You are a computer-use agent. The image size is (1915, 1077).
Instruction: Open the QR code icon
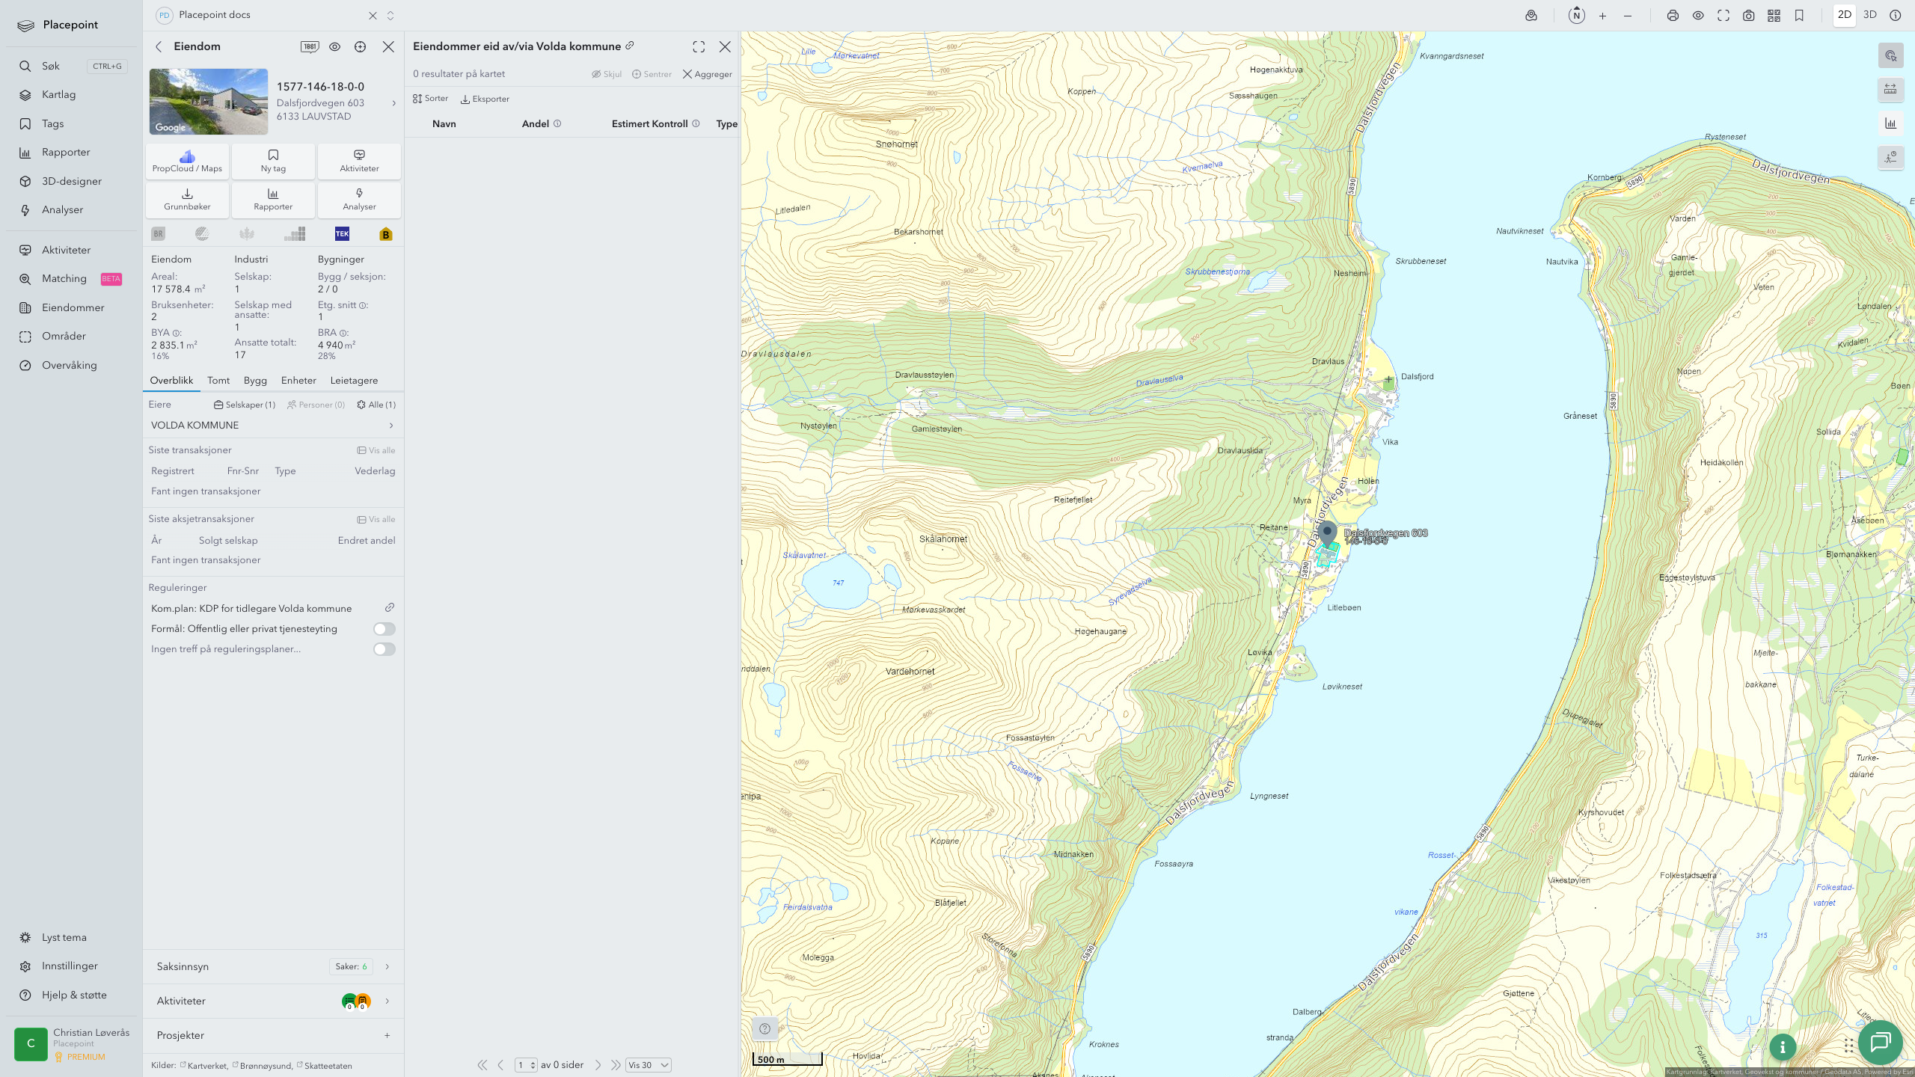[1774, 16]
